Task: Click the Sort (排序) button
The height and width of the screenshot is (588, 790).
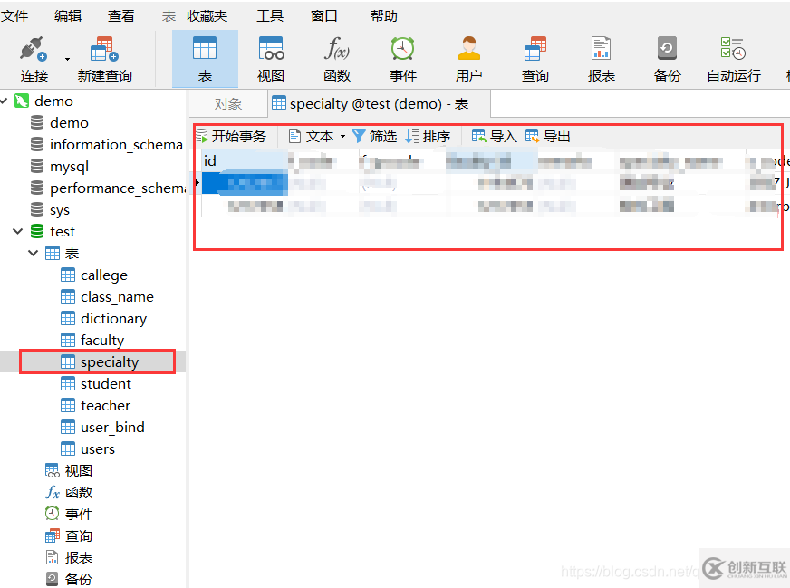Action: (x=428, y=136)
